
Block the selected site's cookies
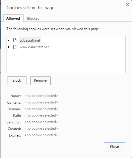[17, 80]
